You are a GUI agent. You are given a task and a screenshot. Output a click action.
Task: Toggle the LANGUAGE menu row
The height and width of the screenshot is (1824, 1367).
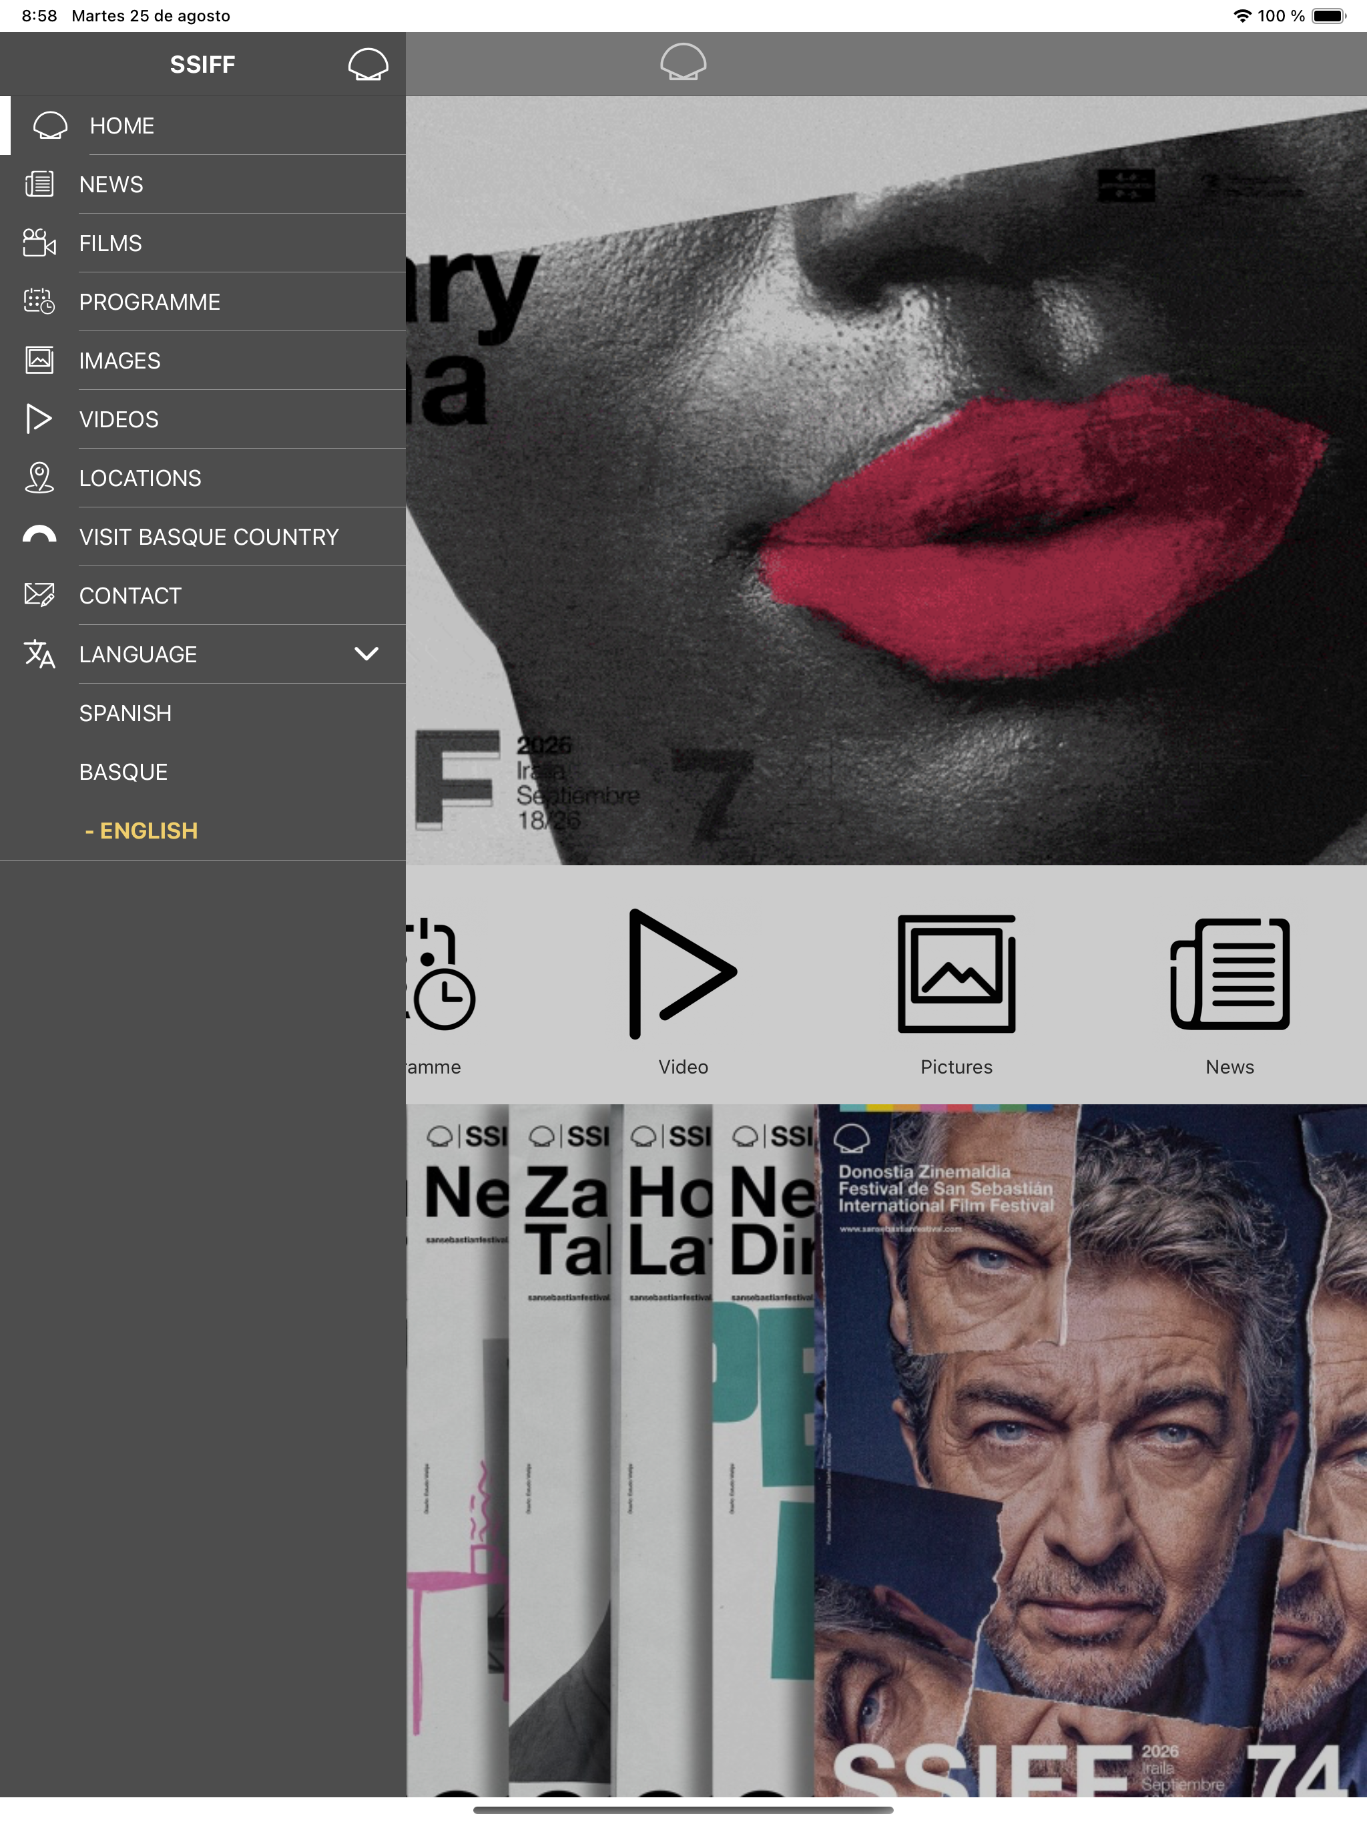pos(203,654)
